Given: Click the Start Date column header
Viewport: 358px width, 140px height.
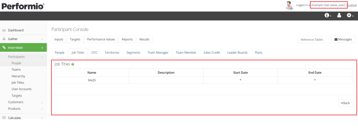Looking at the screenshot, I should [241, 73].
